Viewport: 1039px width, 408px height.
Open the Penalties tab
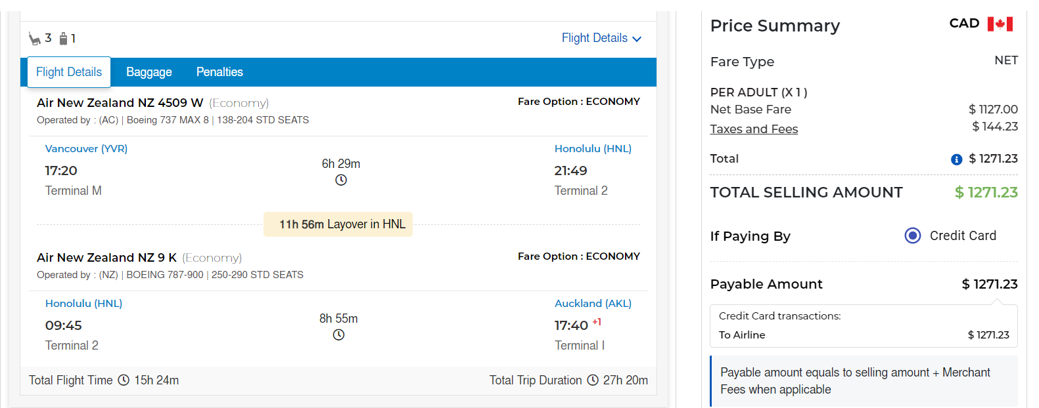coord(219,72)
